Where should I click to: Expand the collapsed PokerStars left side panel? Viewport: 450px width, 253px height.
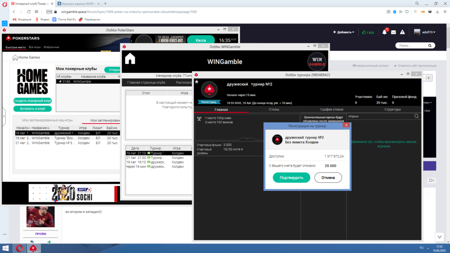(4, 116)
